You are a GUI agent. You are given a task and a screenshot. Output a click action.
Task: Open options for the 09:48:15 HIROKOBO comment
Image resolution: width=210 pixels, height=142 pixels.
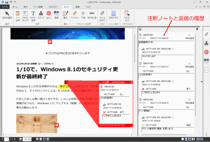[x=190, y=100]
